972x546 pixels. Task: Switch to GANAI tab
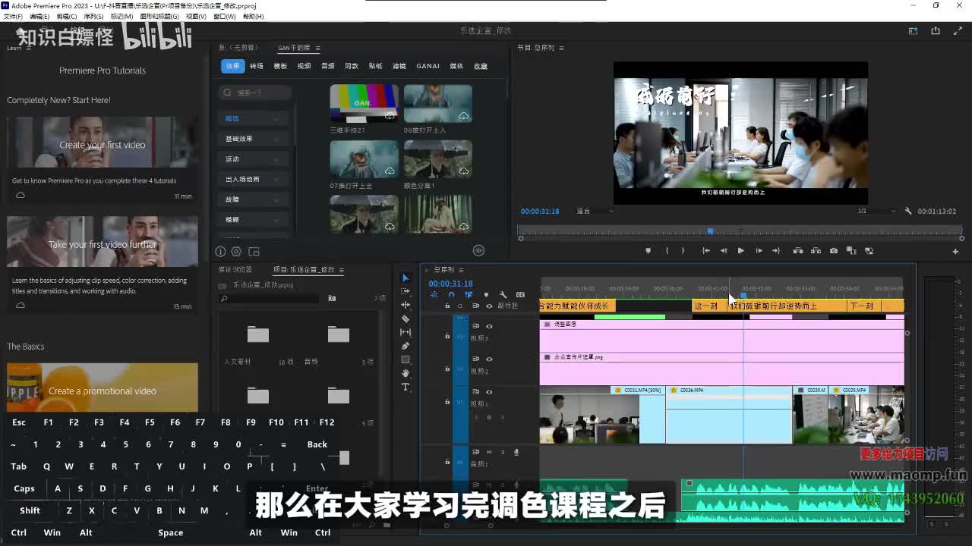coord(428,66)
